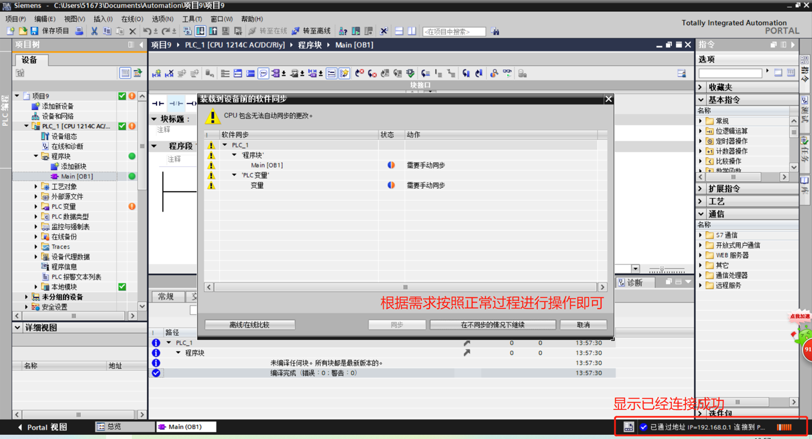Image resolution: width=812 pixels, height=439 pixels.
Task: Click 转至离线 go offline button
Action: (311, 31)
